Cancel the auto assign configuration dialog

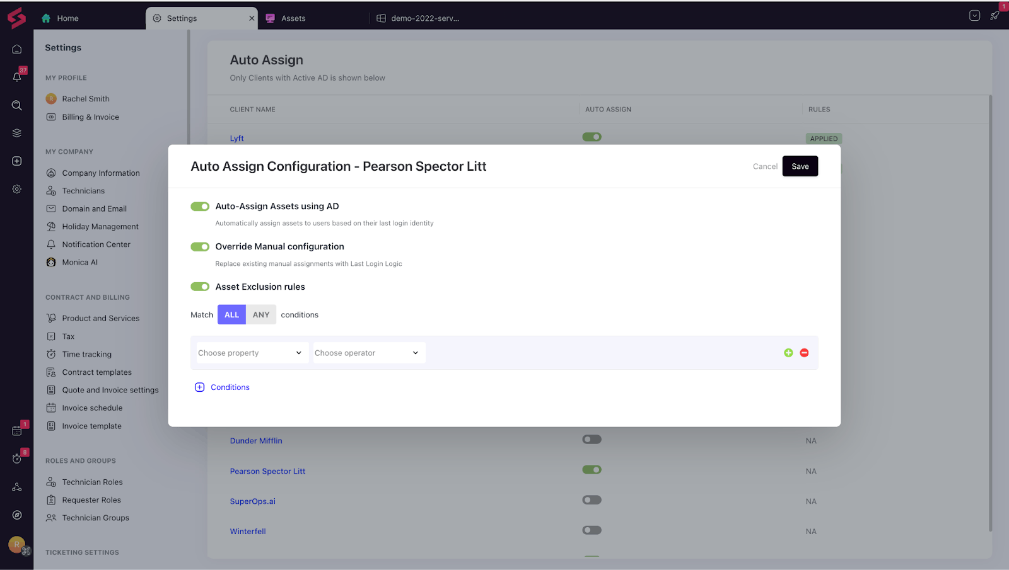pyautogui.click(x=765, y=166)
